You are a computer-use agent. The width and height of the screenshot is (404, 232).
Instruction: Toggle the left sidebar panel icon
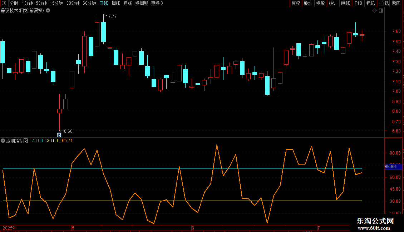4,3
